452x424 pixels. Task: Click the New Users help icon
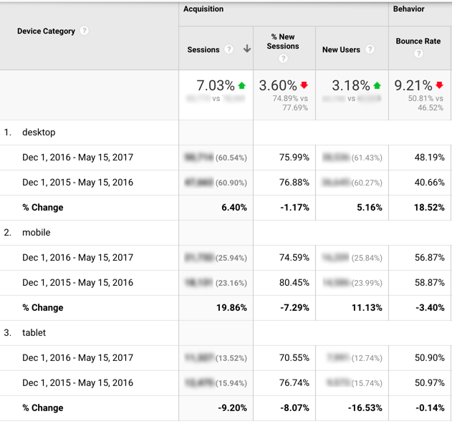point(370,49)
